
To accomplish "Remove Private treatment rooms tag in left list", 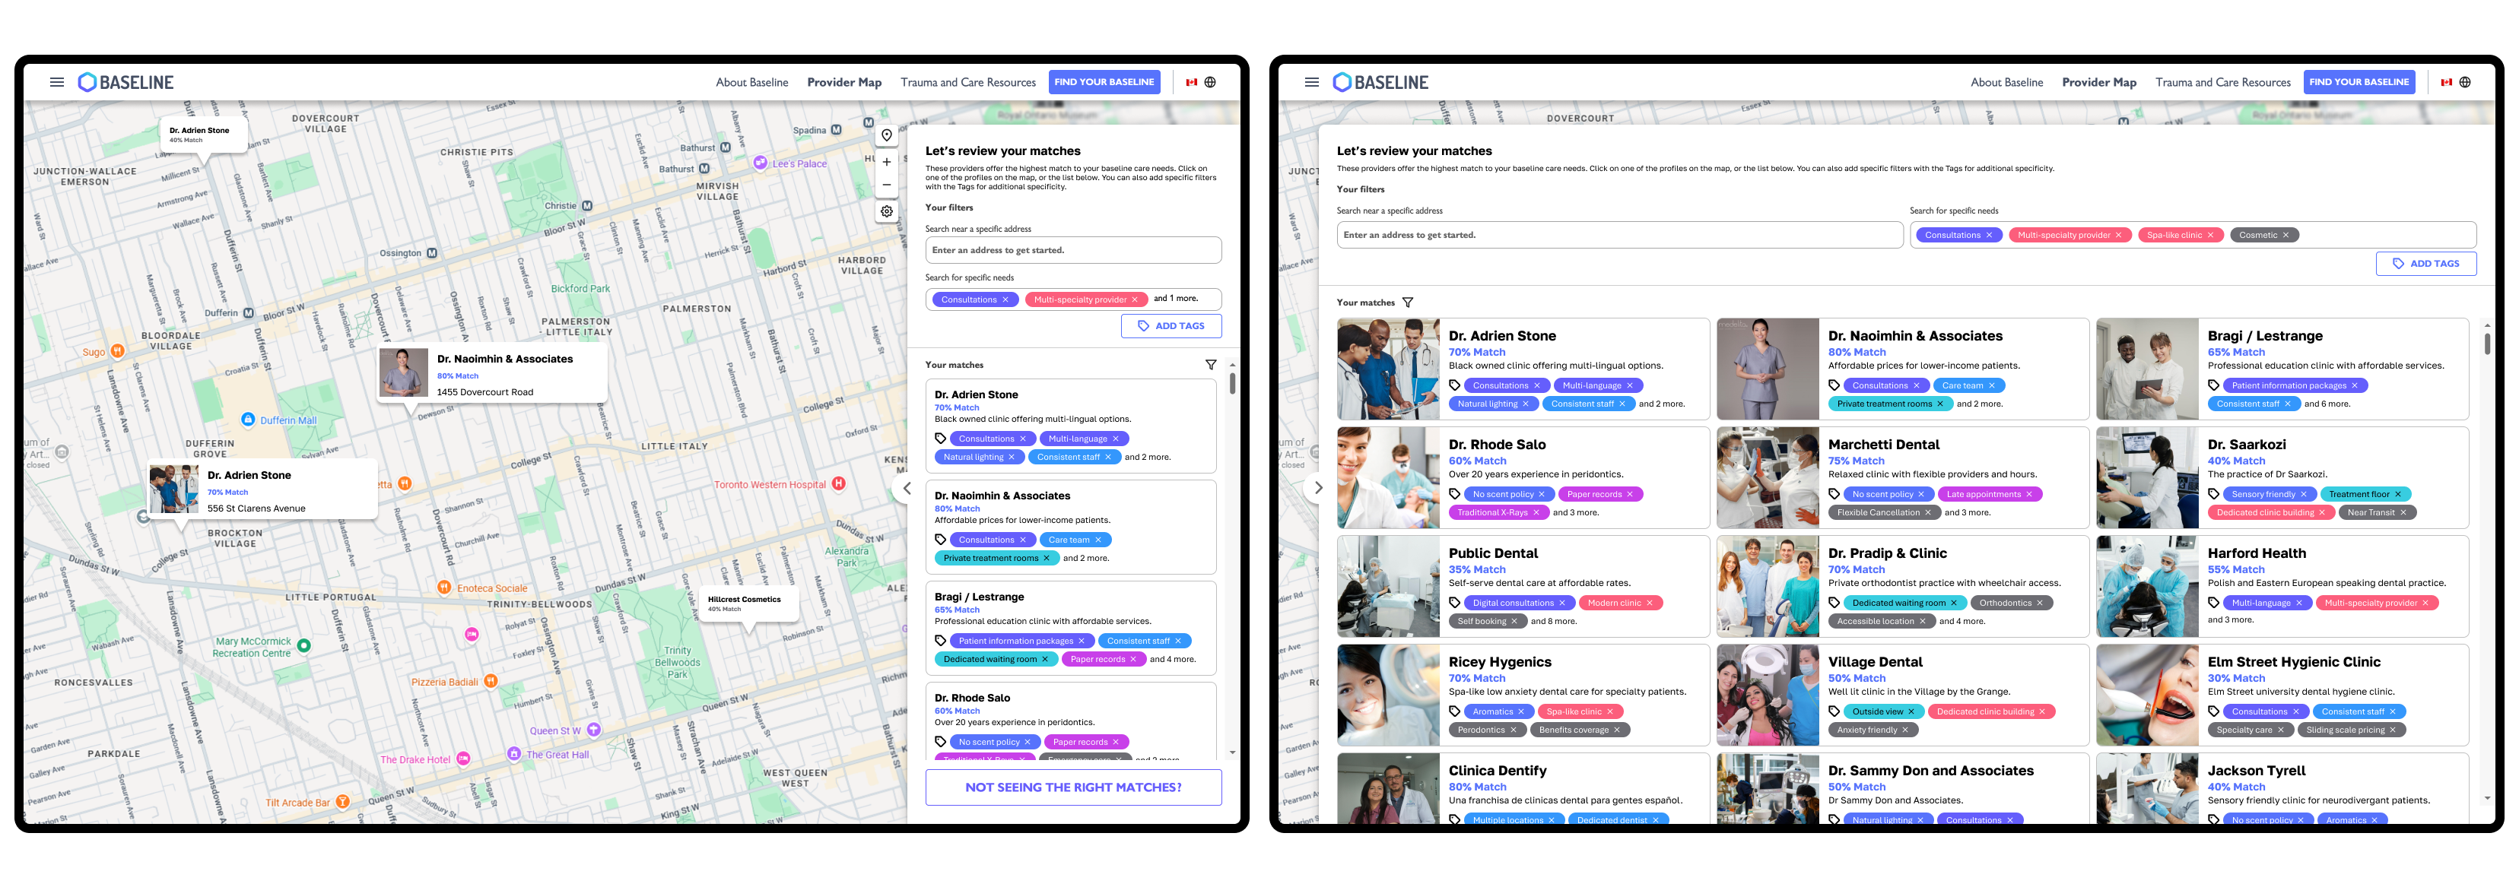I will [1047, 559].
